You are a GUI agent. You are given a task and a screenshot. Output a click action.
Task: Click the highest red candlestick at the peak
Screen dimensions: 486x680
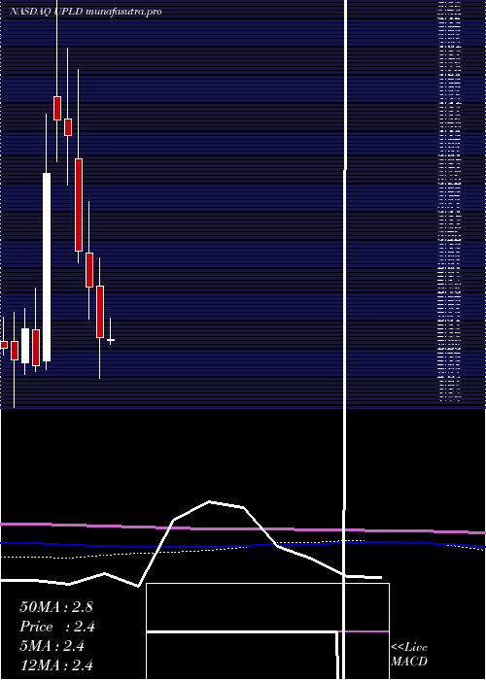[57, 108]
